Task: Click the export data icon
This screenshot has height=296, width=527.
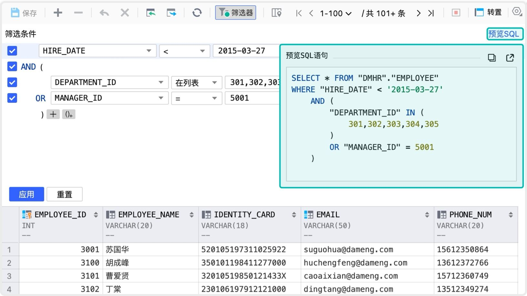Action: pyautogui.click(x=171, y=13)
